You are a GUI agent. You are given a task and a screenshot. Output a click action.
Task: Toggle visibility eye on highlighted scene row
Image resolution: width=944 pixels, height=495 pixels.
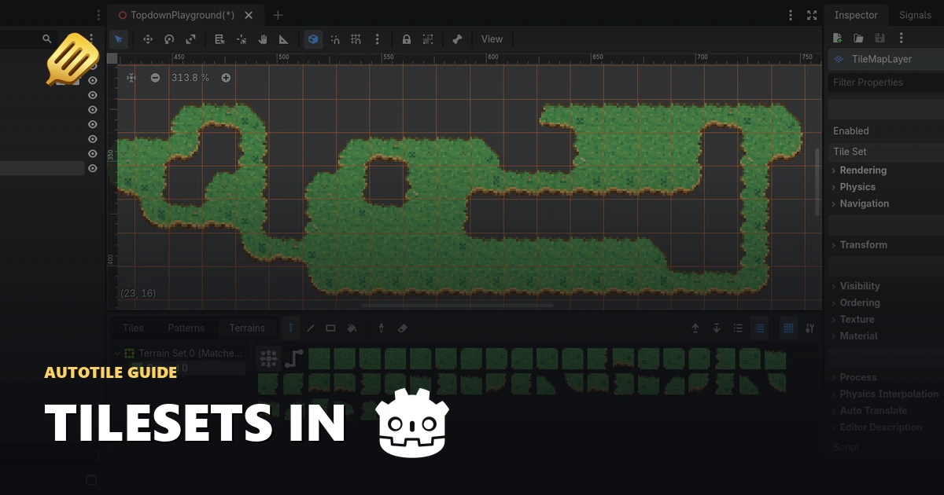(x=93, y=168)
